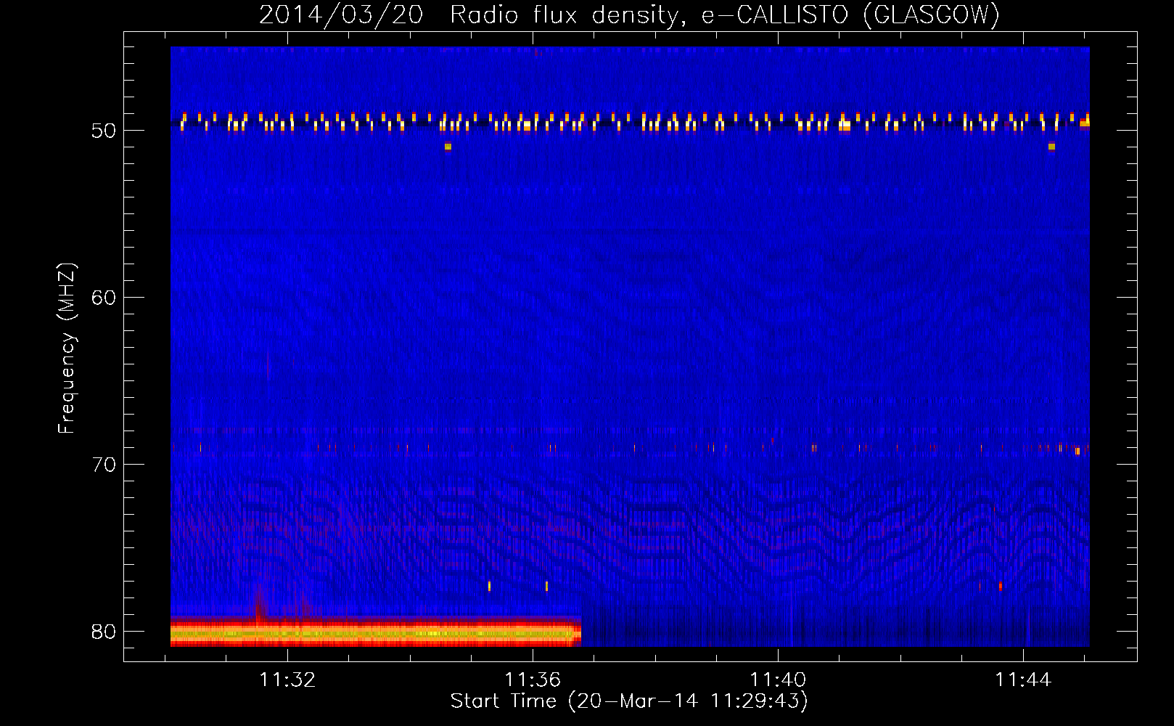Click the 80 frequency tick label

coord(104,632)
